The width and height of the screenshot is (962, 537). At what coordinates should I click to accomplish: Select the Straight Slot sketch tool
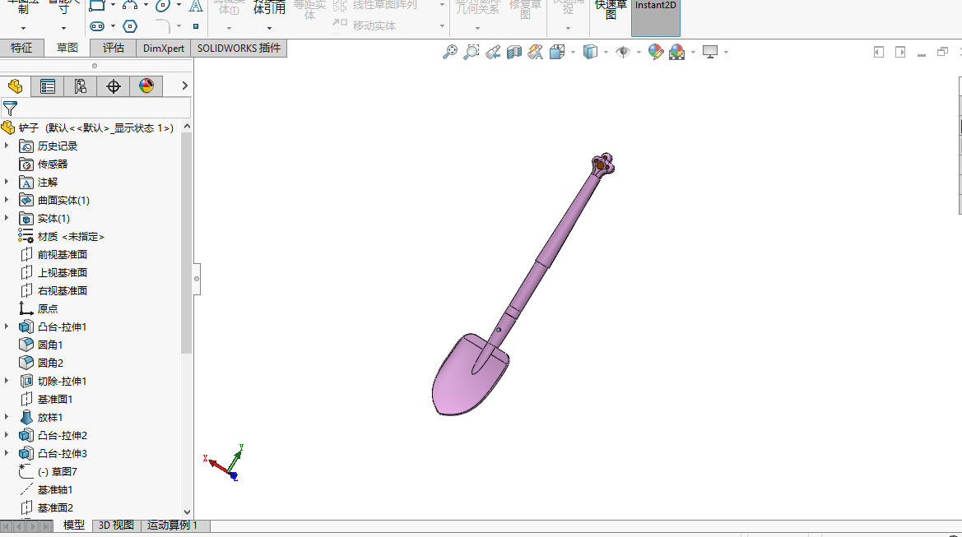point(97,26)
